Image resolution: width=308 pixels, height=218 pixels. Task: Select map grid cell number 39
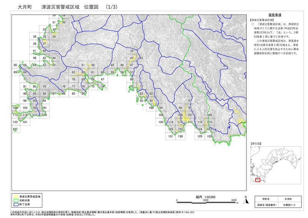click(x=132, y=51)
